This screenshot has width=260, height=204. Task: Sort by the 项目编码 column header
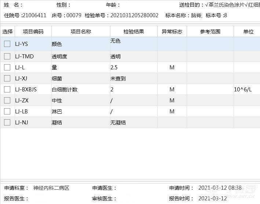click(33, 32)
